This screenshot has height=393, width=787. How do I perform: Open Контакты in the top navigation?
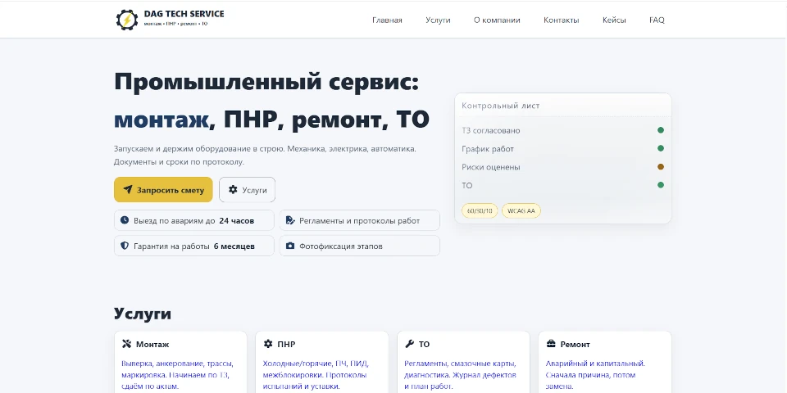pos(561,20)
